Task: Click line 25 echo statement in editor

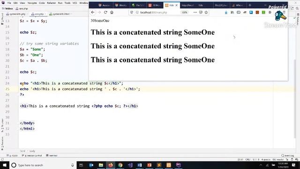Action: pos(80,89)
